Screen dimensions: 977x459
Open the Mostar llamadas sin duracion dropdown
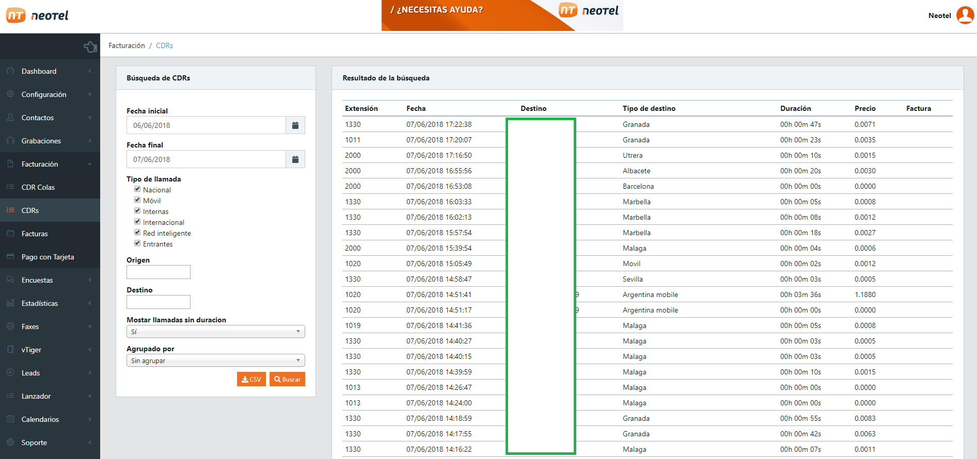[215, 332]
